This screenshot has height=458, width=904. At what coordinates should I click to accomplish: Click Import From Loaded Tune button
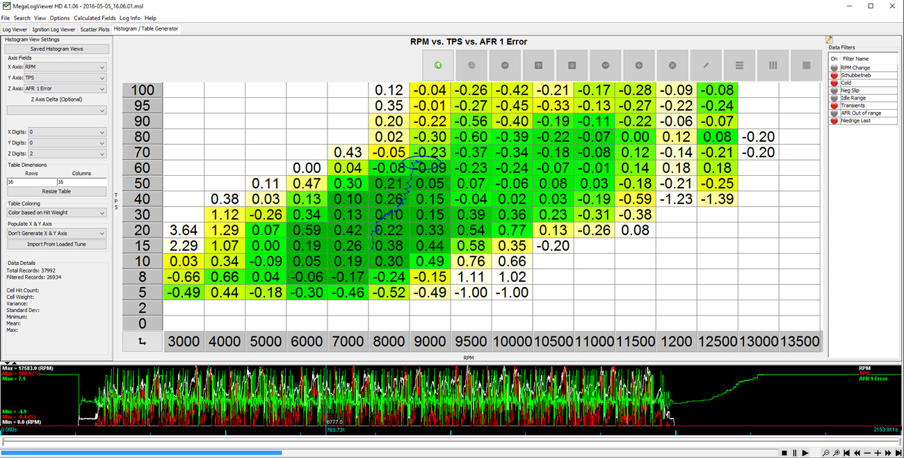point(56,244)
